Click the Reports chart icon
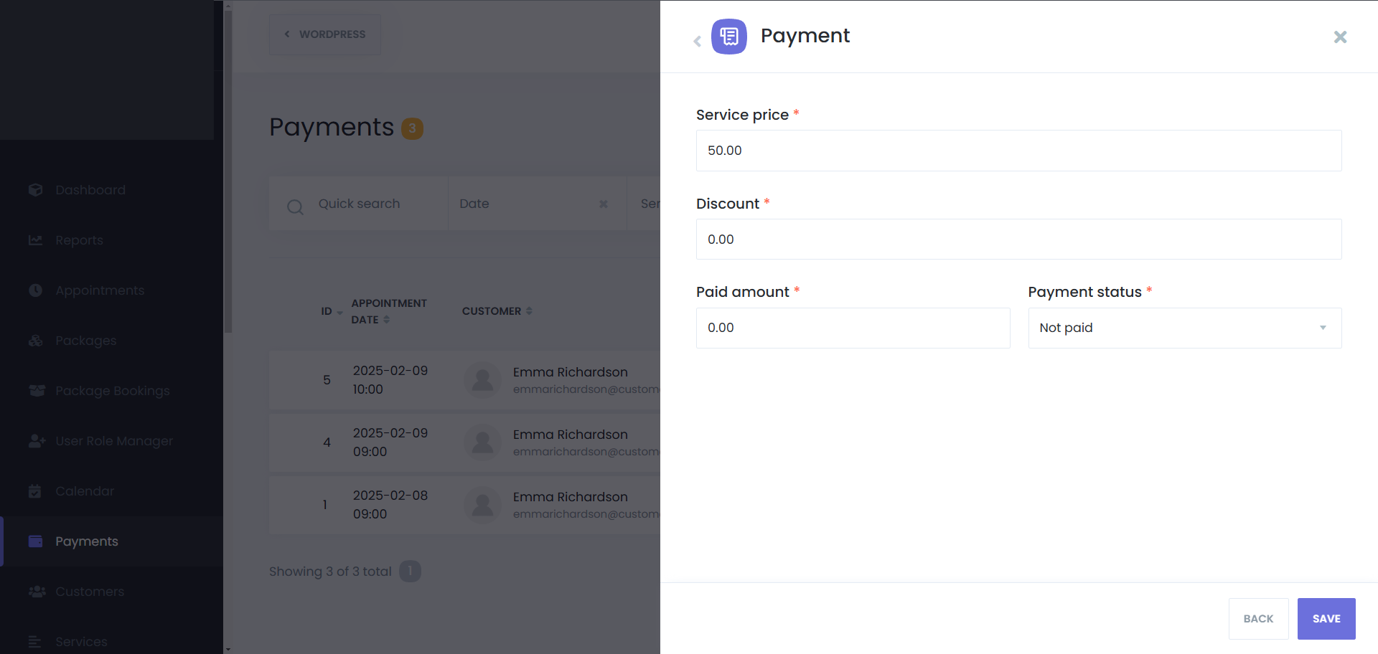Image resolution: width=1378 pixels, height=654 pixels. [36, 240]
